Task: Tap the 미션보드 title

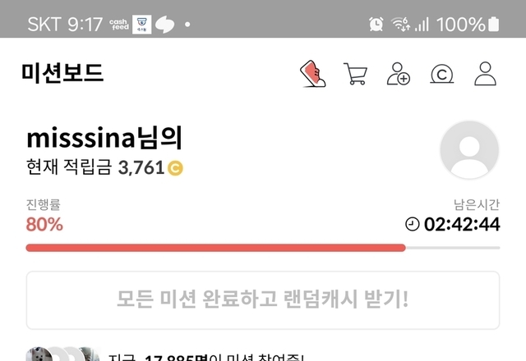Action: 62,73
